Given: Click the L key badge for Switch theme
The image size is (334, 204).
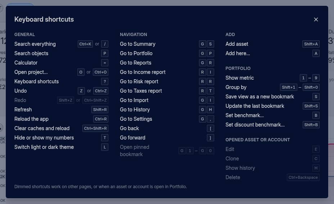Looking at the screenshot, I should (105, 147).
